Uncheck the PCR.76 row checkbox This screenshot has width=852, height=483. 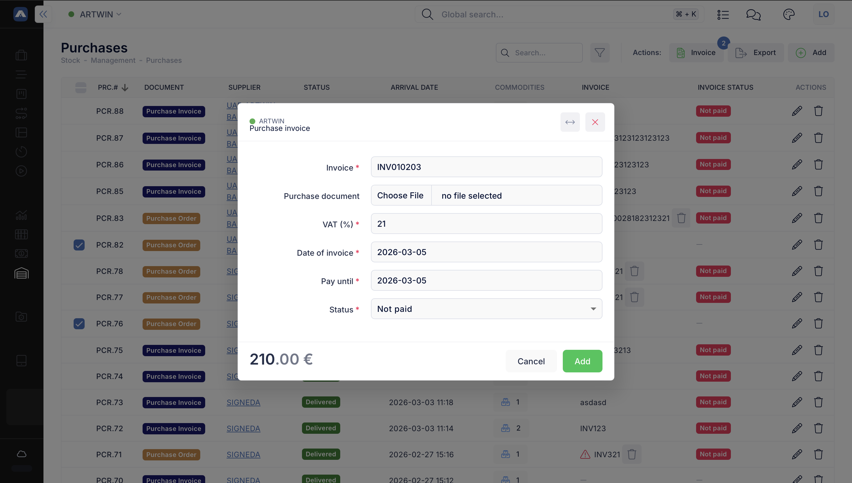coord(79,323)
